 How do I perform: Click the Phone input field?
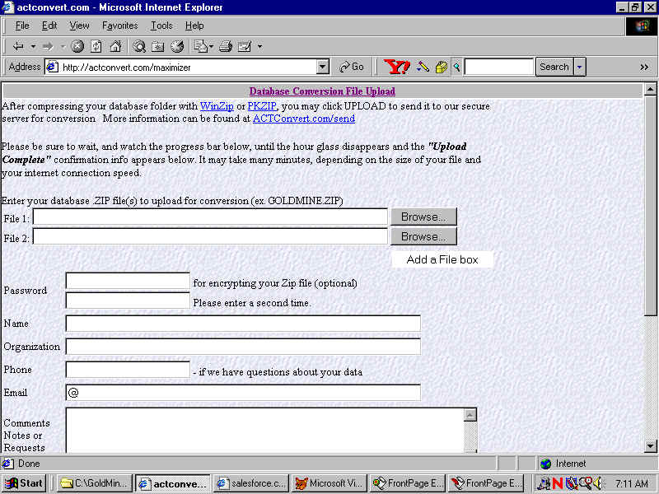[128, 370]
